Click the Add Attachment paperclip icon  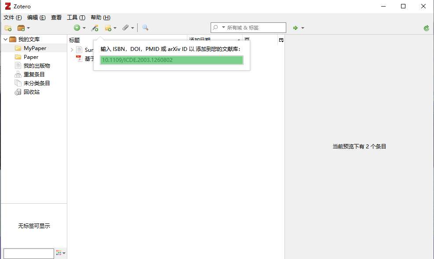tap(126, 28)
